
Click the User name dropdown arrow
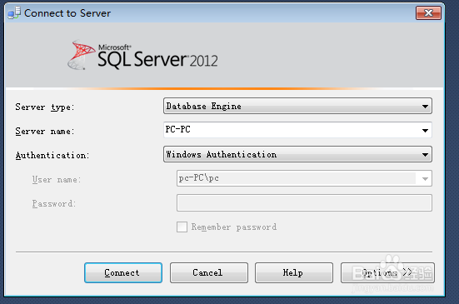425,178
